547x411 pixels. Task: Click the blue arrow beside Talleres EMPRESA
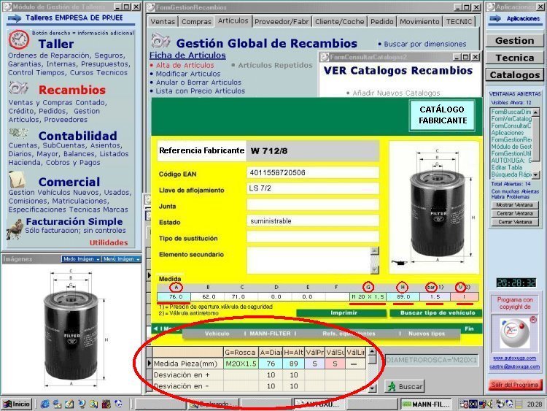15,18
